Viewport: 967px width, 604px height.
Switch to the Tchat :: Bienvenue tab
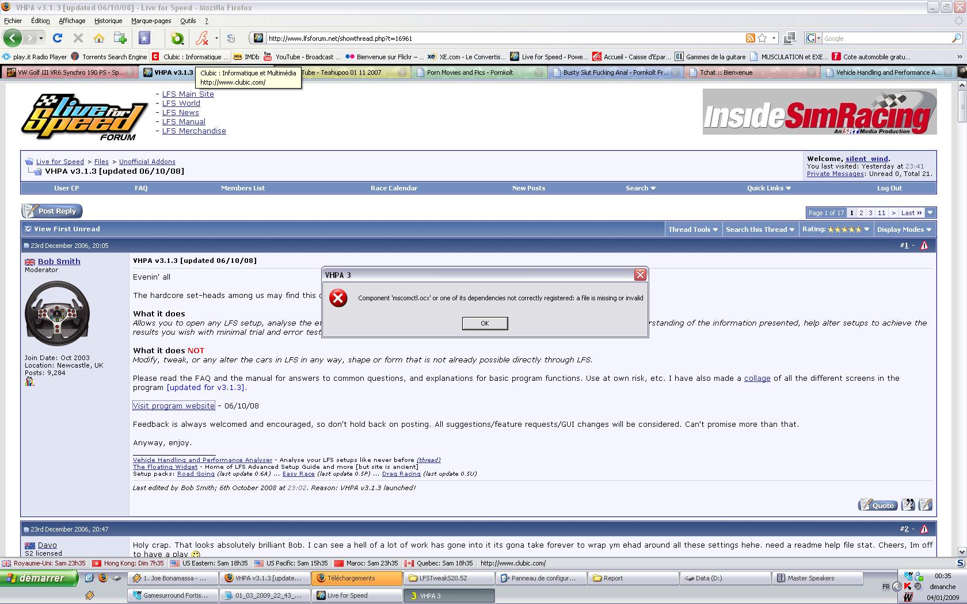coord(753,72)
